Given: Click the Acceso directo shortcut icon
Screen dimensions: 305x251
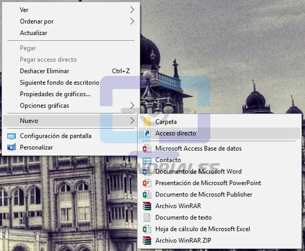Looking at the screenshot, I should (147, 133).
